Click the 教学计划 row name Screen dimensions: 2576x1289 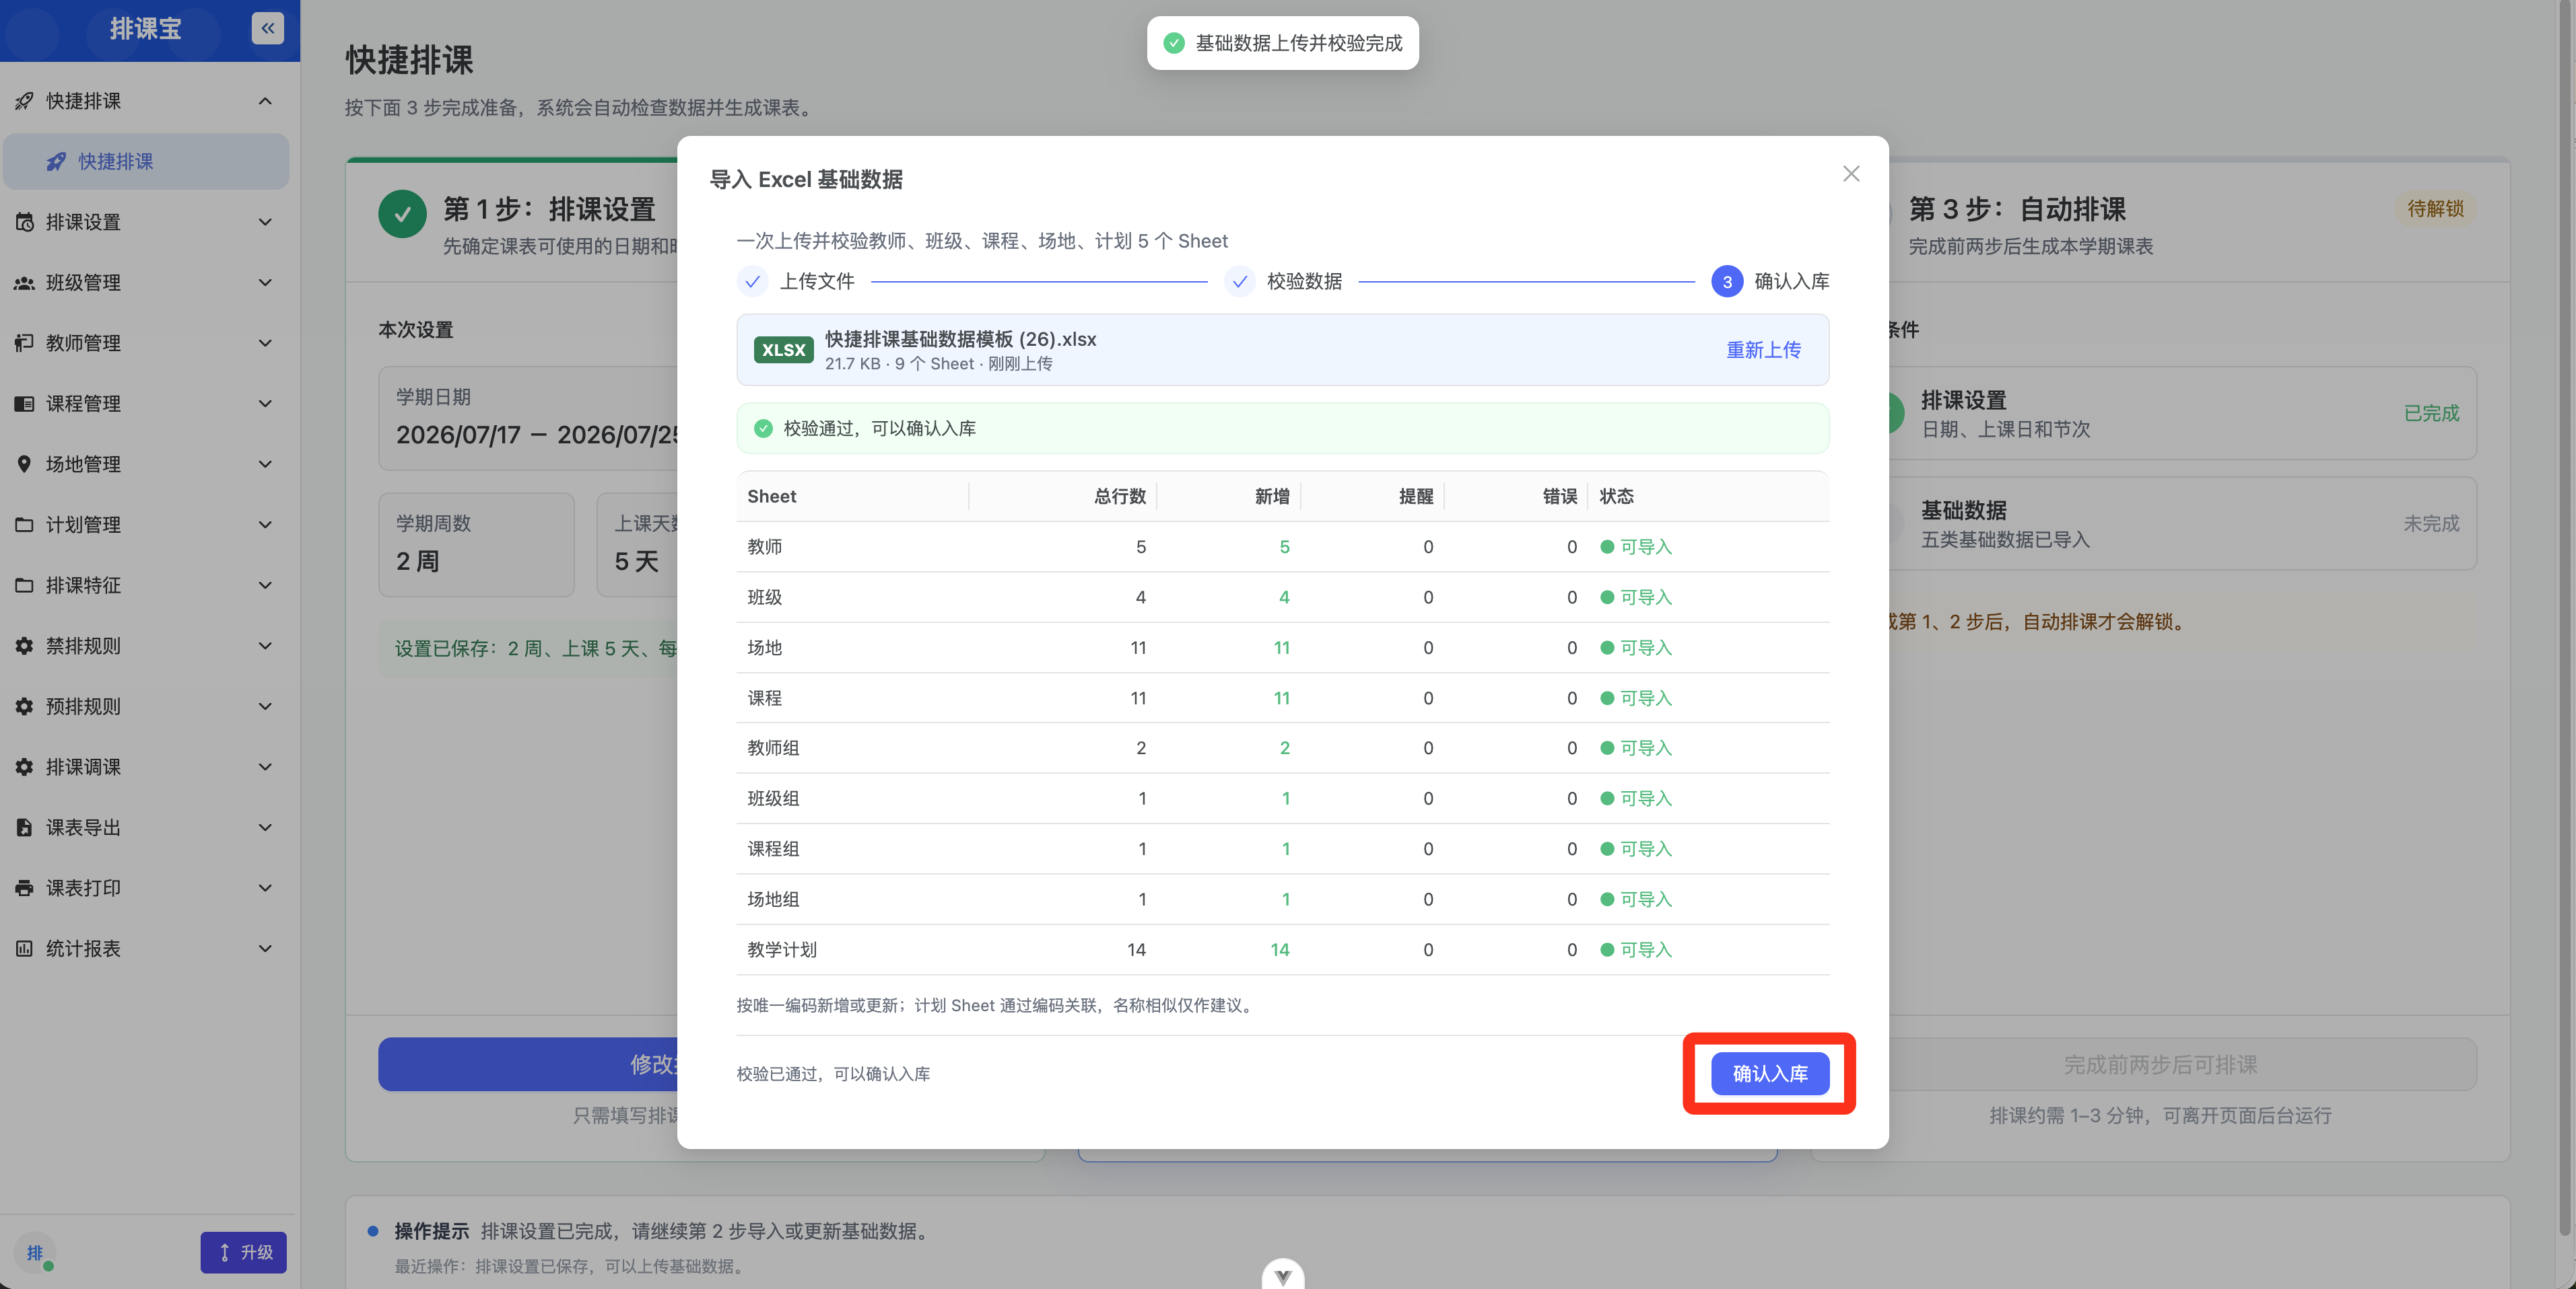(x=781, y=950)
